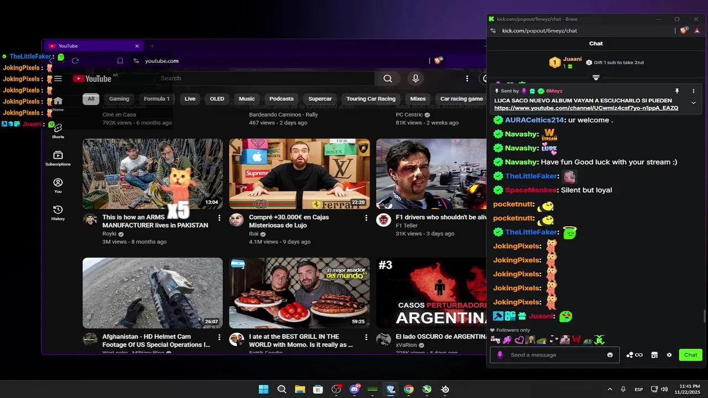Open options for Cajas Misteriosas video
The height and width of the screenshot is (398, 708).
pos(366,218)
